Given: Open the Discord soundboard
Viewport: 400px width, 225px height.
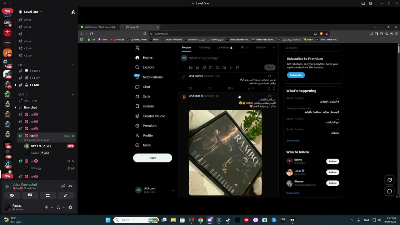Looking at the screenshot, I should (x=66, y=195).
